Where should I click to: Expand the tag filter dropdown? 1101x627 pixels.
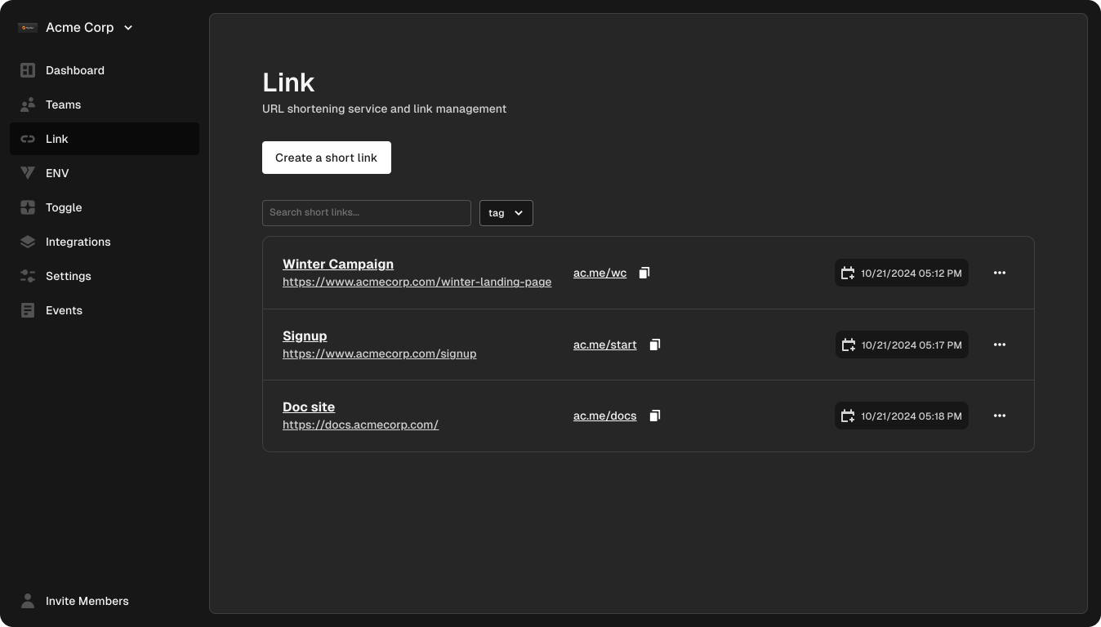click(x=506, y=213)
